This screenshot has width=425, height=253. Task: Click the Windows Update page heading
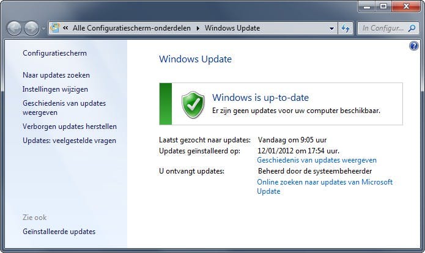(x=196, y=59)
